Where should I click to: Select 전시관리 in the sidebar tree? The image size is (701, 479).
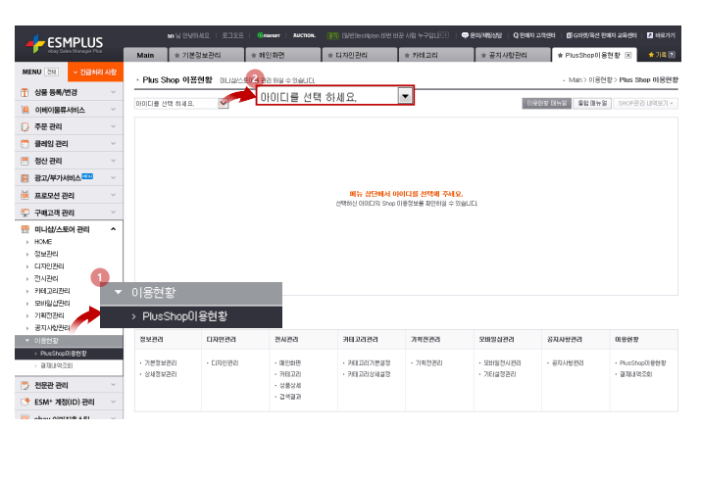point(46,278)
